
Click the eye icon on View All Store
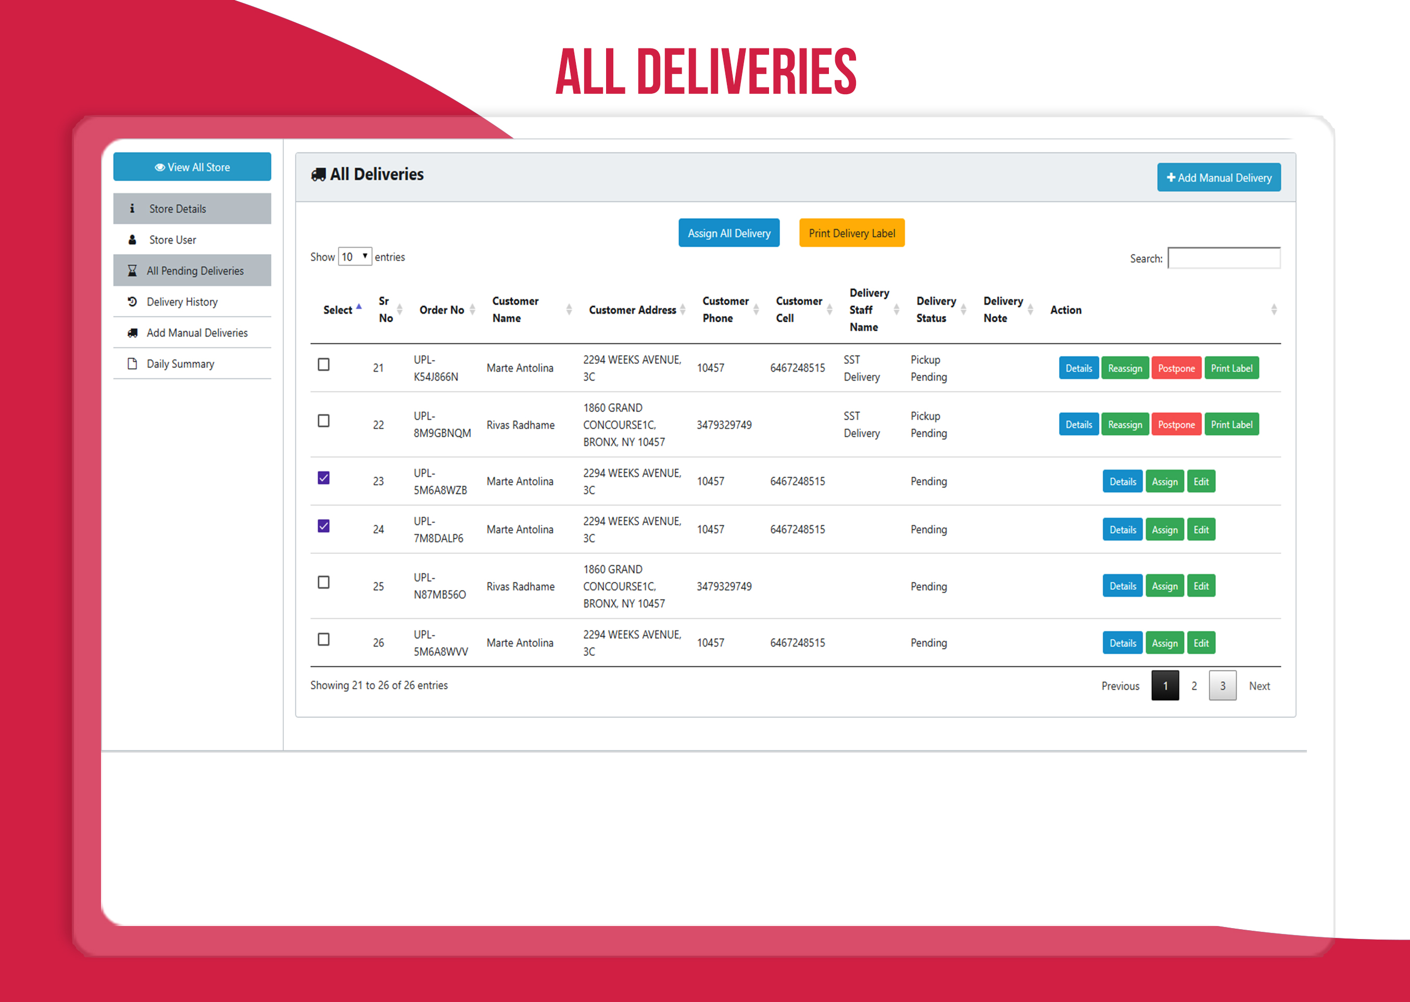pyautogui.click(x=159, y=167)
